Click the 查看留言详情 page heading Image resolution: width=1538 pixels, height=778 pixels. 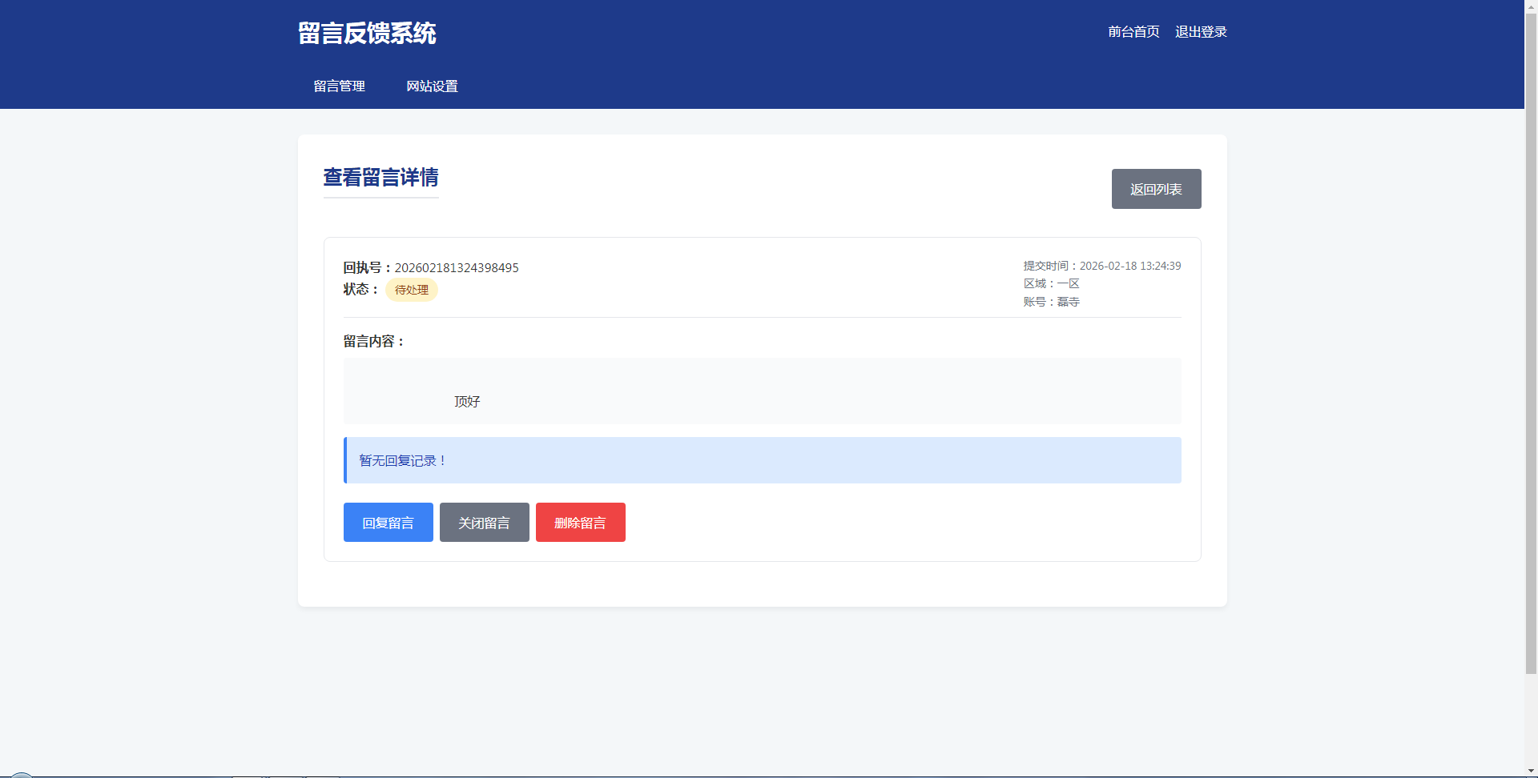click(x=380, y=178)
